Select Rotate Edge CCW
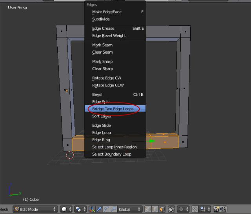 pos(115,85)
